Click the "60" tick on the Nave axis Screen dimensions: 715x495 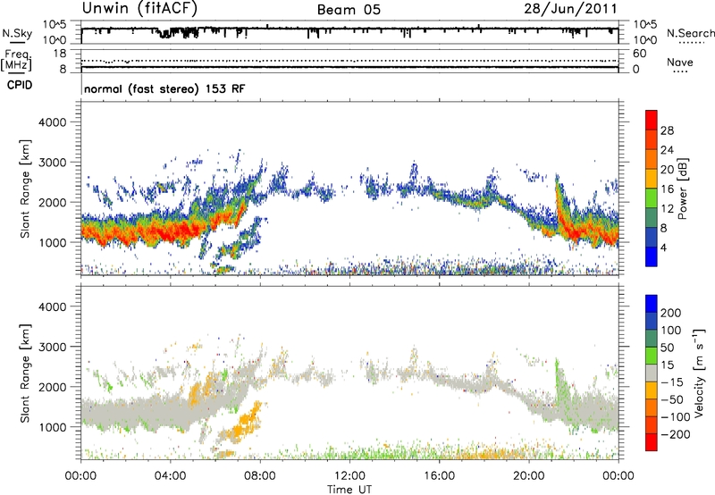coord(640,54)
